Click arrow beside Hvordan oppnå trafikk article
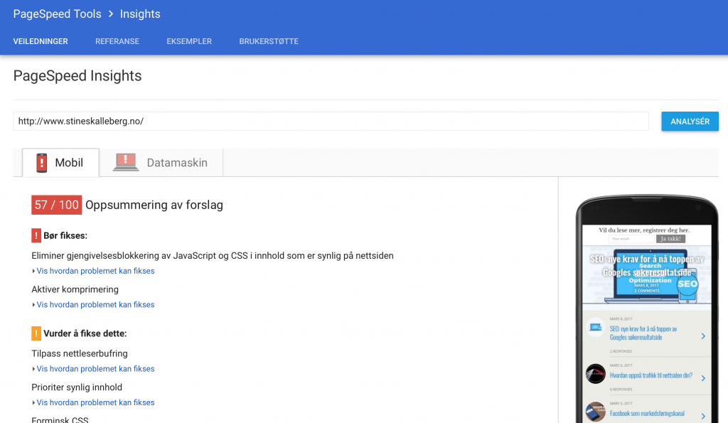This screenshot has width=728, height=423. pos(703,378)
